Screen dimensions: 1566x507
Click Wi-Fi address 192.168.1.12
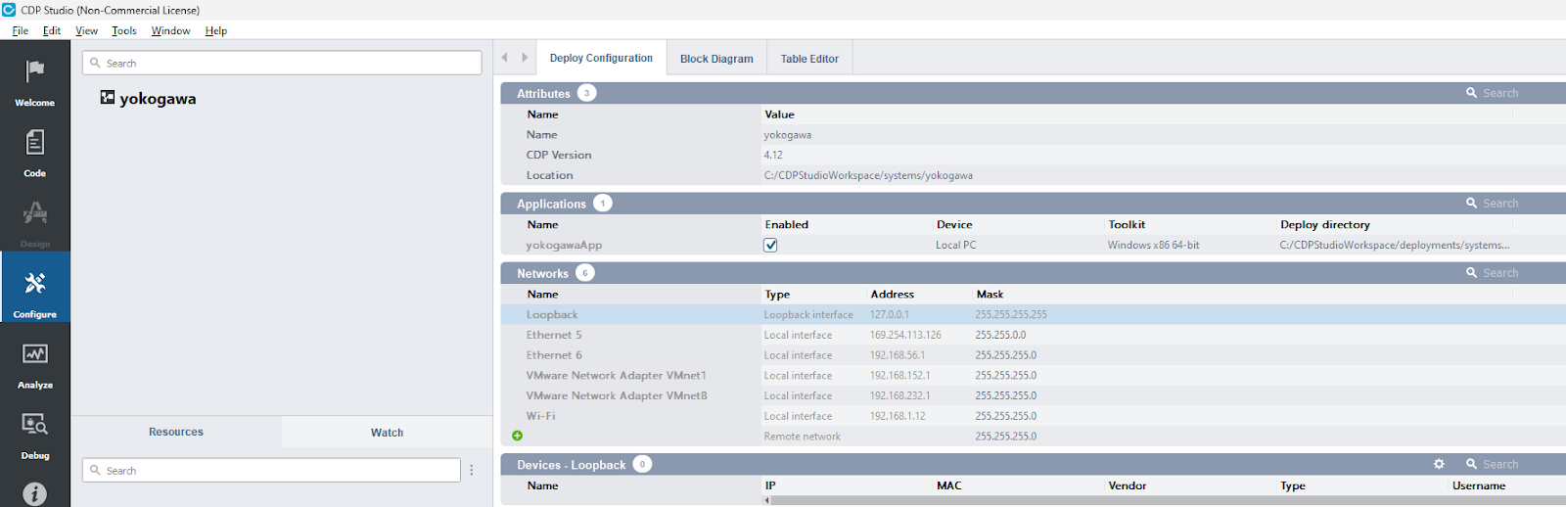898,416
